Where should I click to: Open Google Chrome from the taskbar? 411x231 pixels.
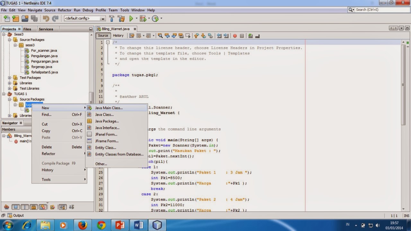pyautogui.click(x=101, y=225)
